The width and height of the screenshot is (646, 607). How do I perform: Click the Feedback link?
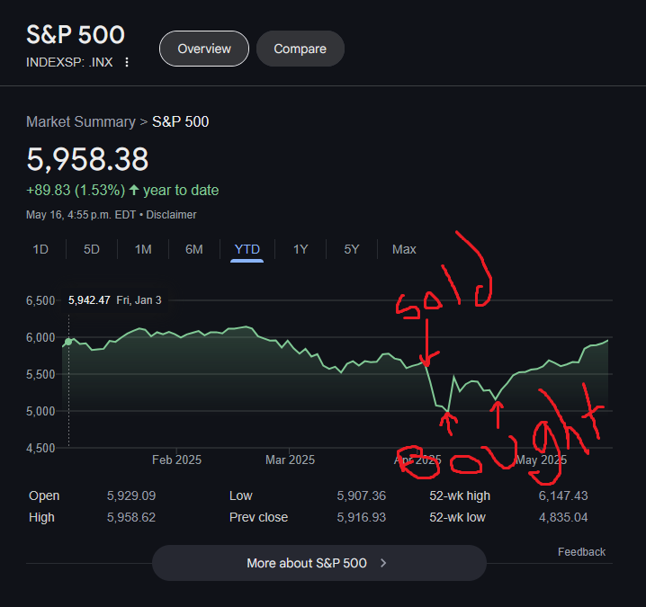(581, 552)
